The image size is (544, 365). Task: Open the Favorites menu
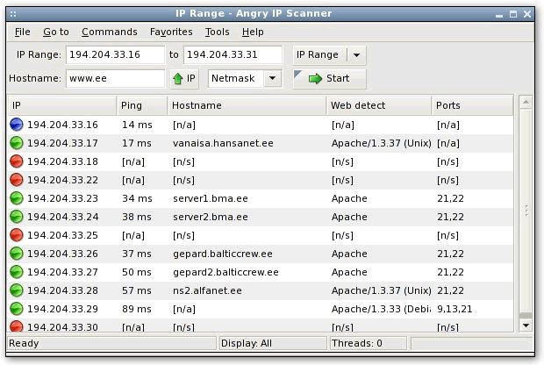tap(171, 32)
